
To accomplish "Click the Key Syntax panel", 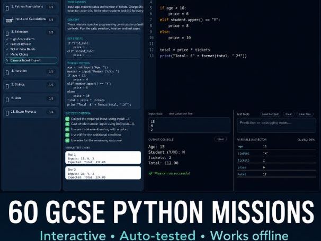I will (x=103, y=47).
